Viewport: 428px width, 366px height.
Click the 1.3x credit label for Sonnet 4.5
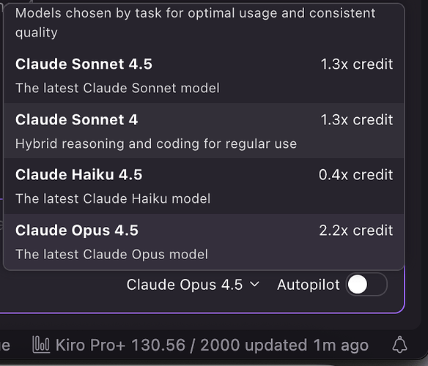click(357, 64)
